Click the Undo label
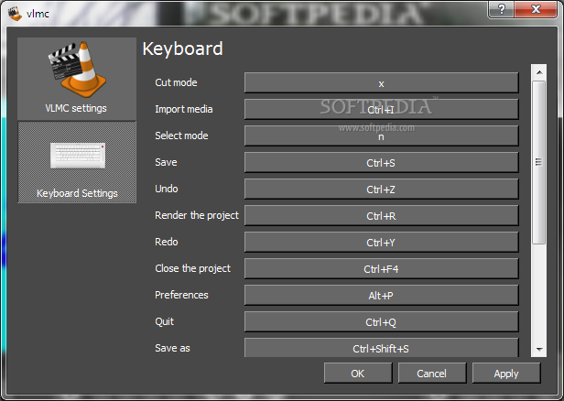 [x=167, y=189]
